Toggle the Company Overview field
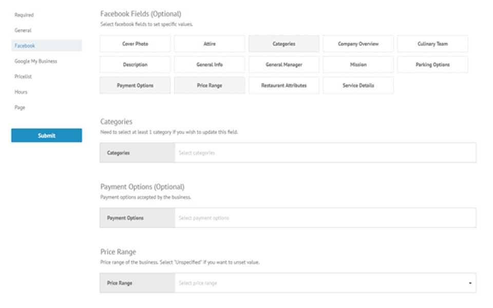493x308 pixels. tap(358, 44)
